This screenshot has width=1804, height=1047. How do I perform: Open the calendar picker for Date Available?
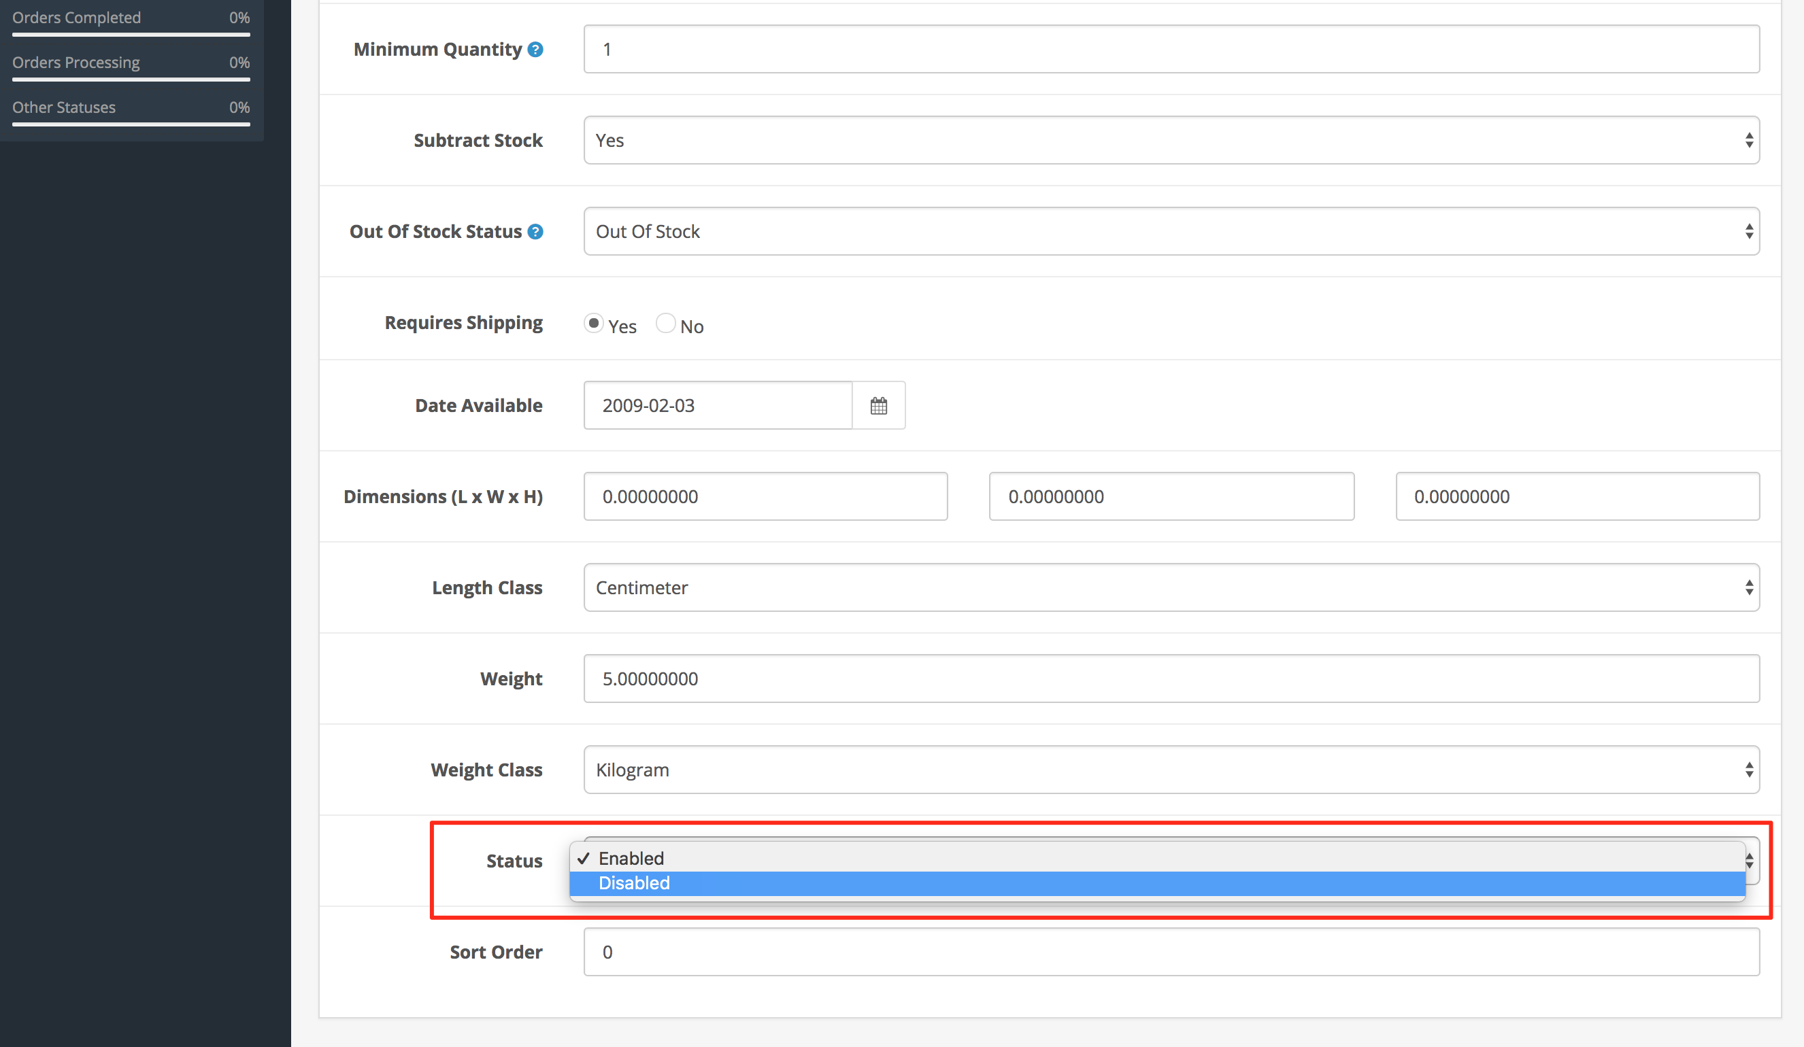pos(879,405)
